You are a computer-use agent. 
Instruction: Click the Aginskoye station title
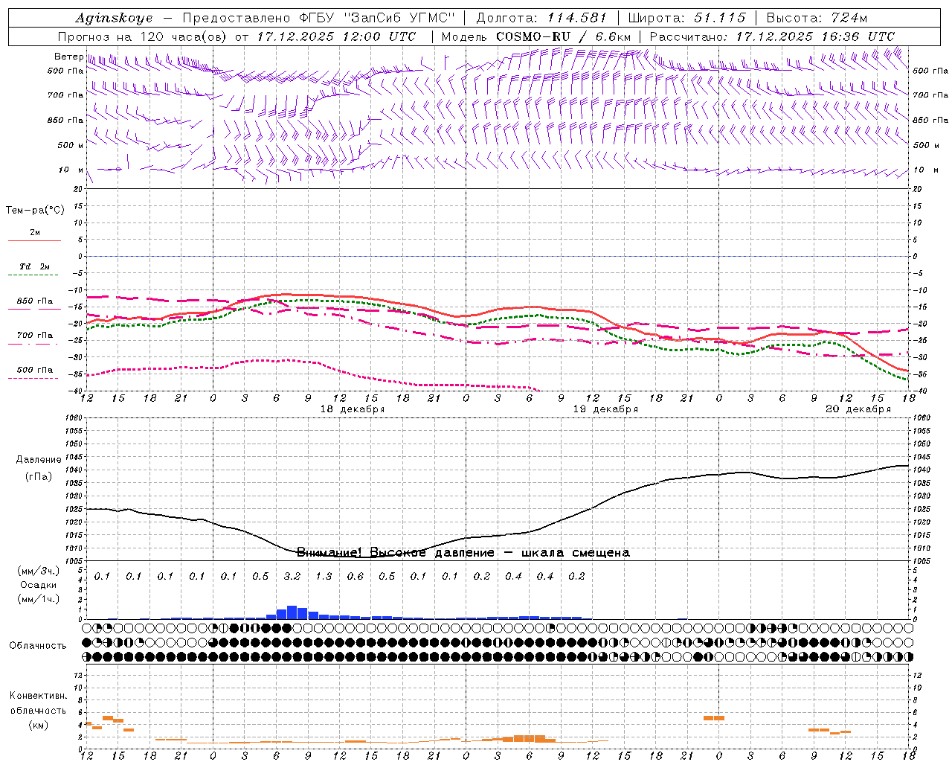114,18
